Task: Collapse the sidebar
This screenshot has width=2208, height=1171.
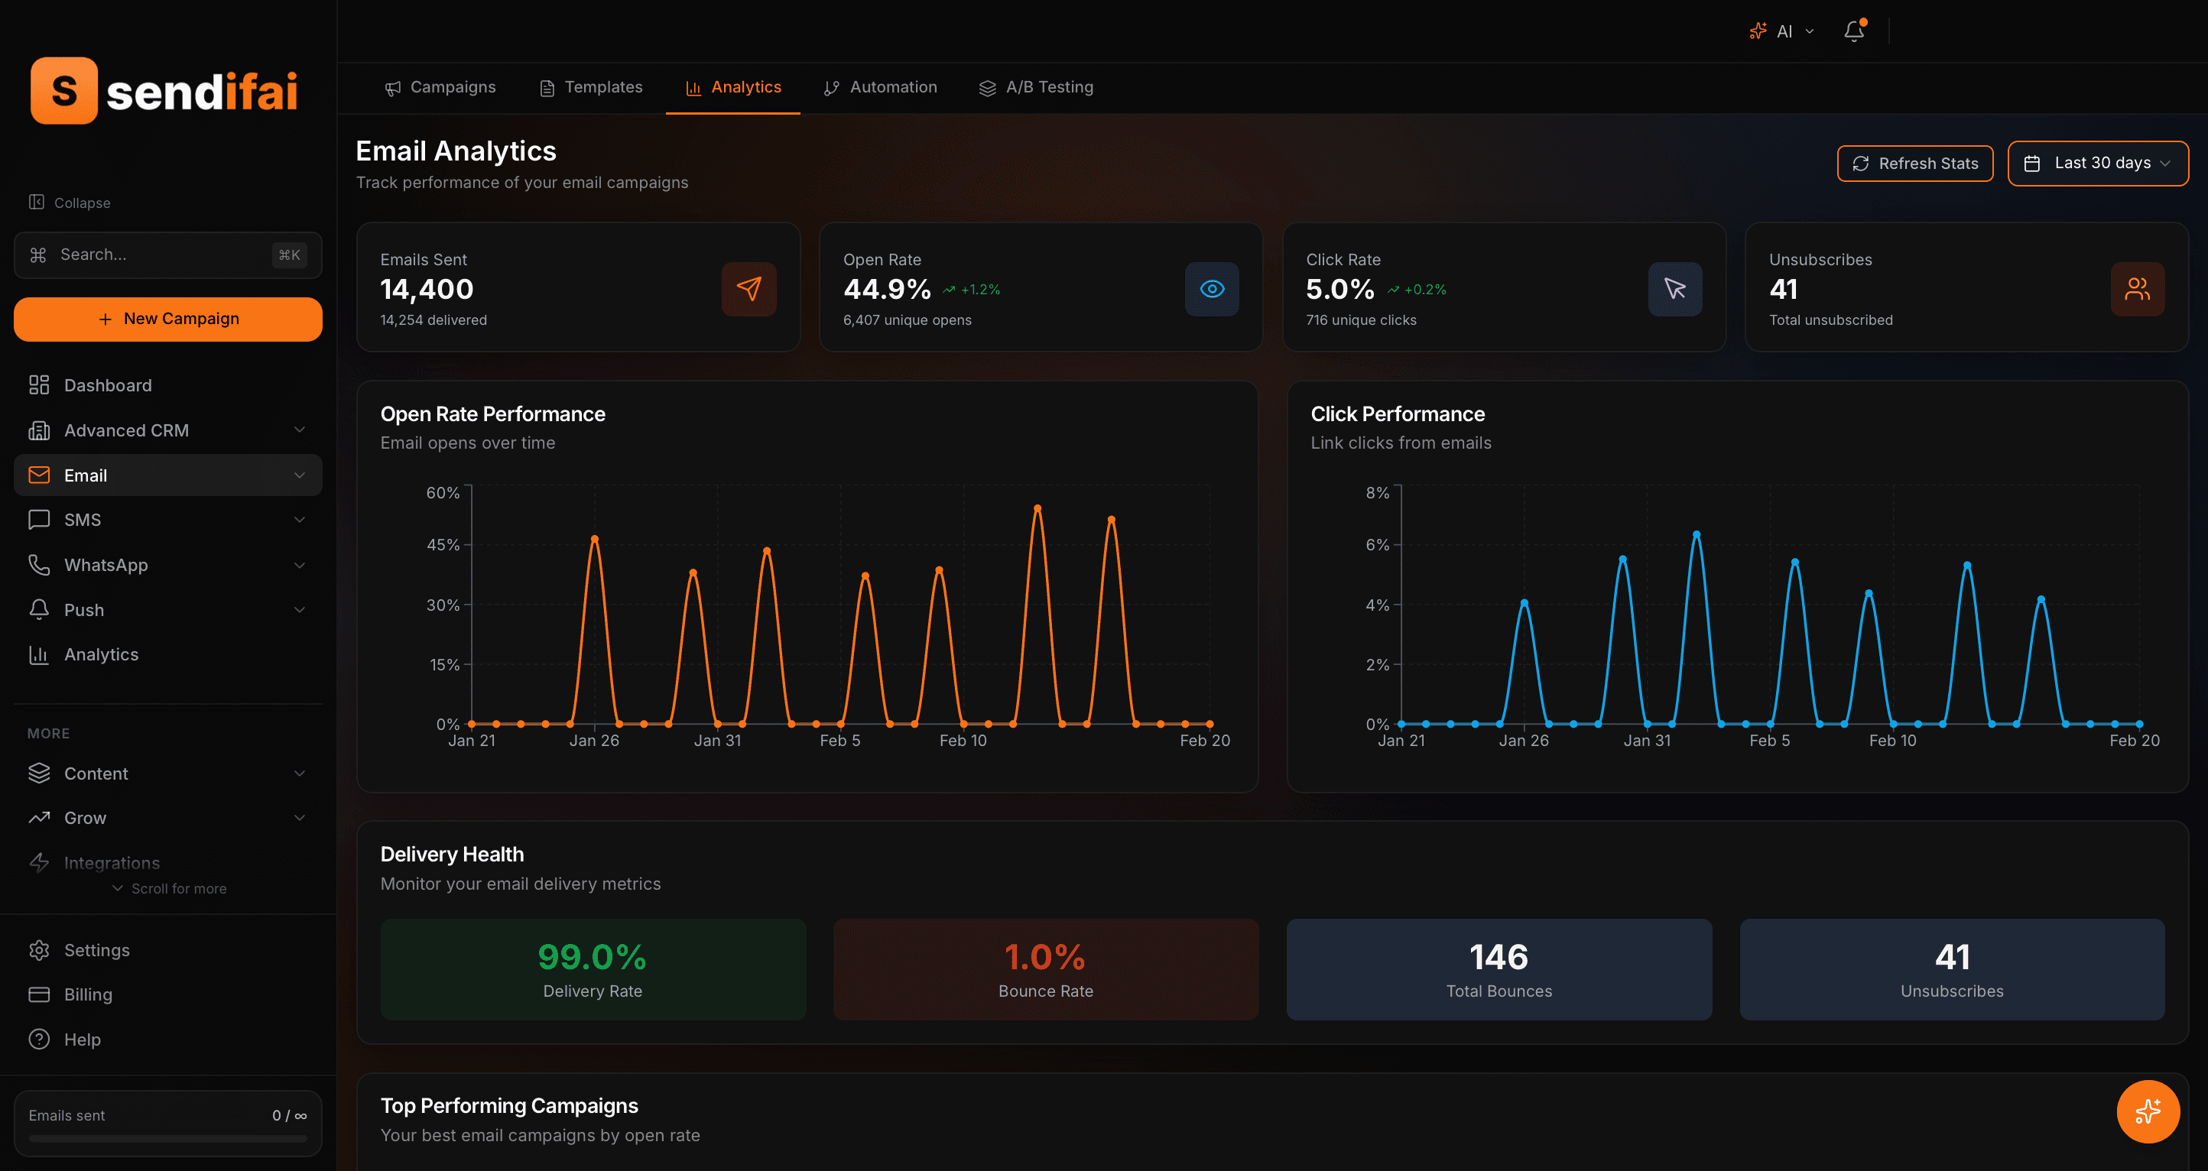Action: (70, 203)
